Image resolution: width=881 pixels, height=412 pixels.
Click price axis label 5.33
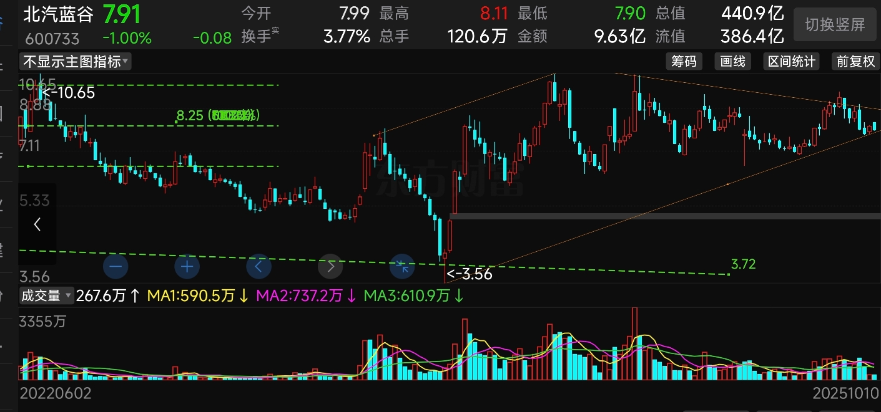coord(34,201)
